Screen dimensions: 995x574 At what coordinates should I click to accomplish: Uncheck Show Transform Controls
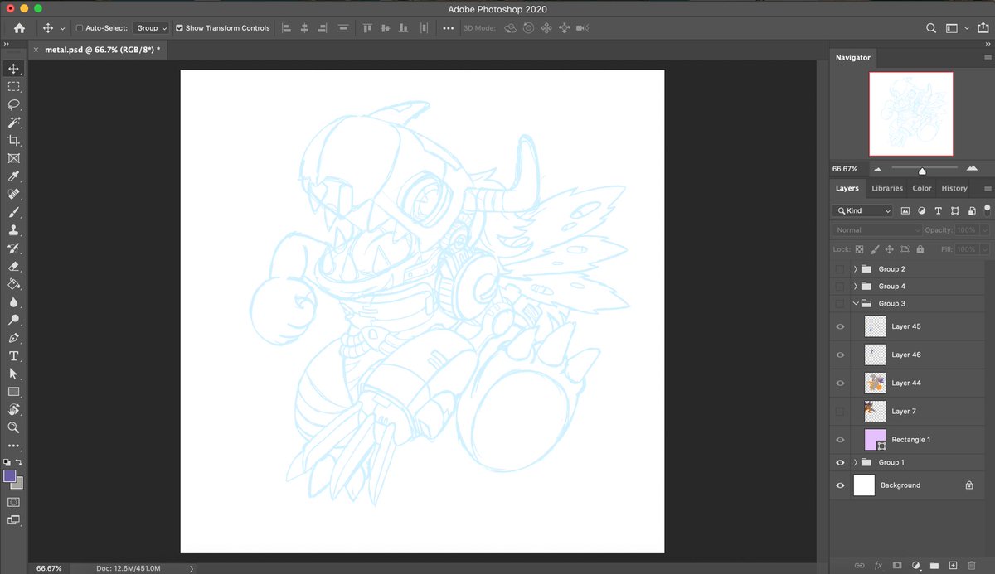(179, 27)
